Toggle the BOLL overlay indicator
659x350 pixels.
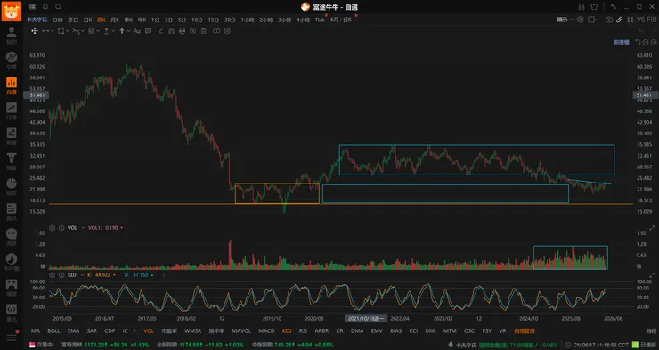(x=53, y=331)
